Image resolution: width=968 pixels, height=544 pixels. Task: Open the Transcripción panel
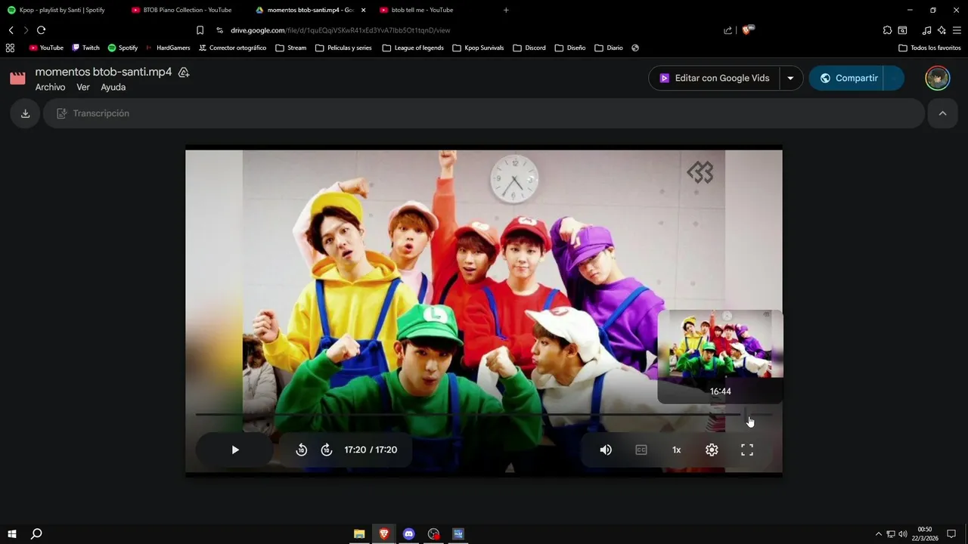coord(484,113)
